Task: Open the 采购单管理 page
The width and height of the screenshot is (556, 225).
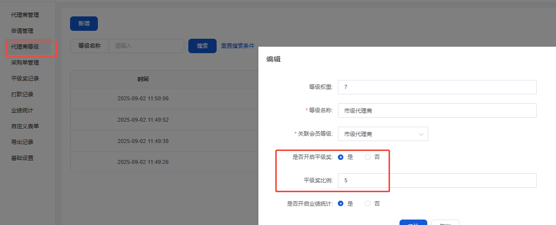Action: (x=25, y=63)
